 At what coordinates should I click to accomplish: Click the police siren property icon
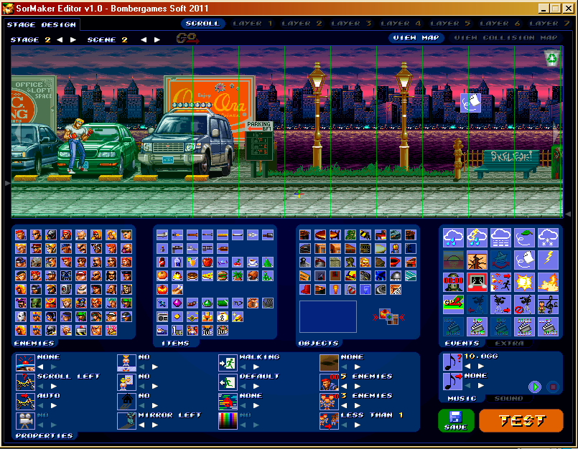[x=25, y=362]
